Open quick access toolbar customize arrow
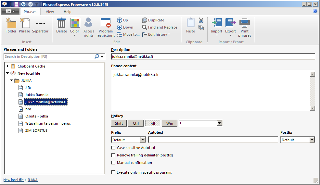This screenshot has width=320, height=185. pos(36,4)
